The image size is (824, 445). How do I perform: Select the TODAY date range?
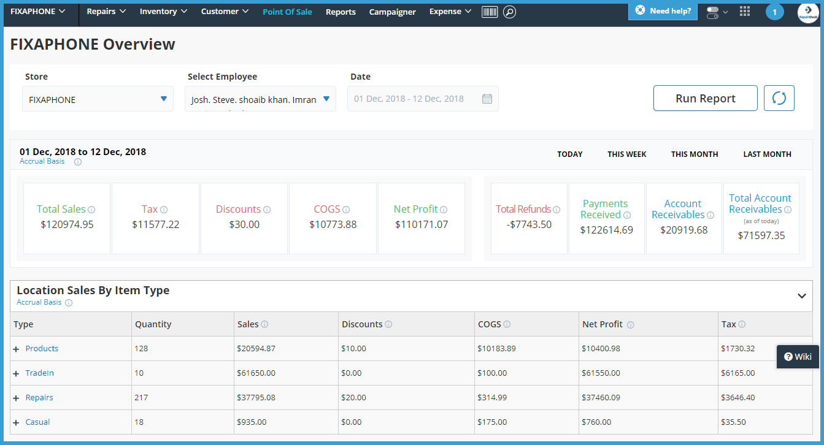click(570, 154)
